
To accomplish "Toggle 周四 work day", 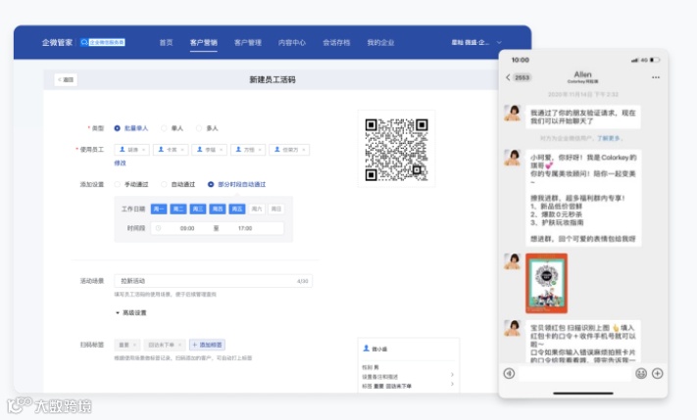I will pyautogui.click(x=218, y=209).
